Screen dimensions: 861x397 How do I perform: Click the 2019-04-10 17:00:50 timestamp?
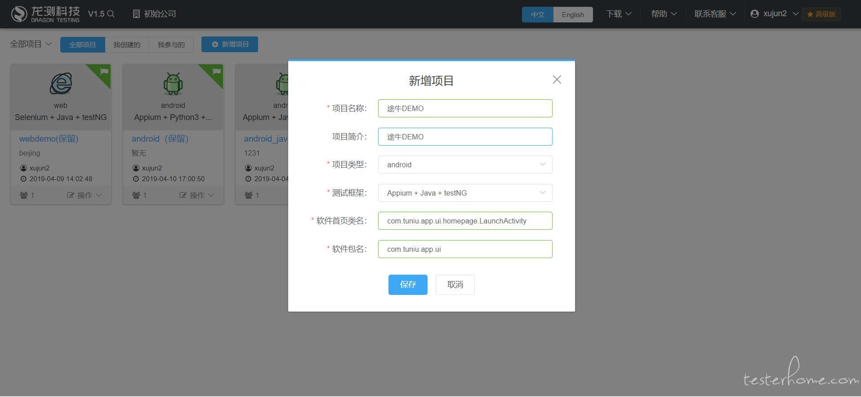(x=173, y=179)
